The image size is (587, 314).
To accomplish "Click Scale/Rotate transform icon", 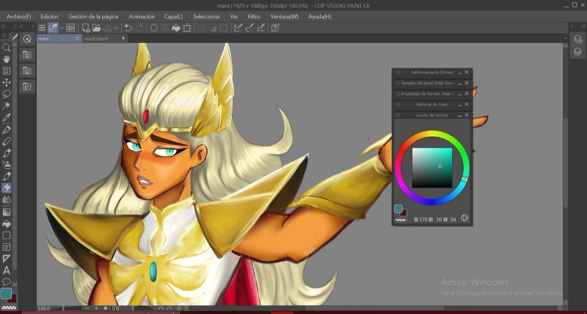I will (x=187, y=28).
